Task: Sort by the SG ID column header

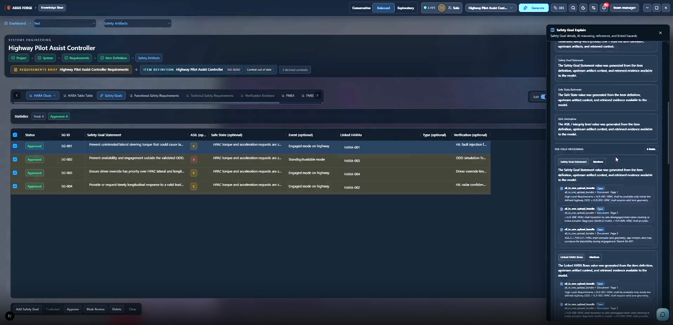Action: click(66, 135)
